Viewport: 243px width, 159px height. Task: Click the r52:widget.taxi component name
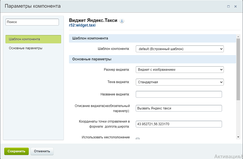pyautogui.click(x=82, y=25)
